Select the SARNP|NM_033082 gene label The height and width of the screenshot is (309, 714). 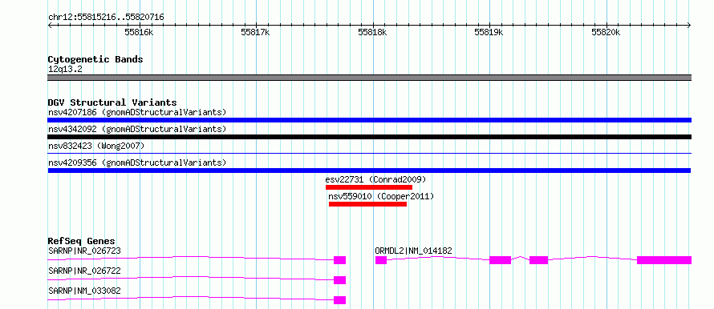pos(84,291)
